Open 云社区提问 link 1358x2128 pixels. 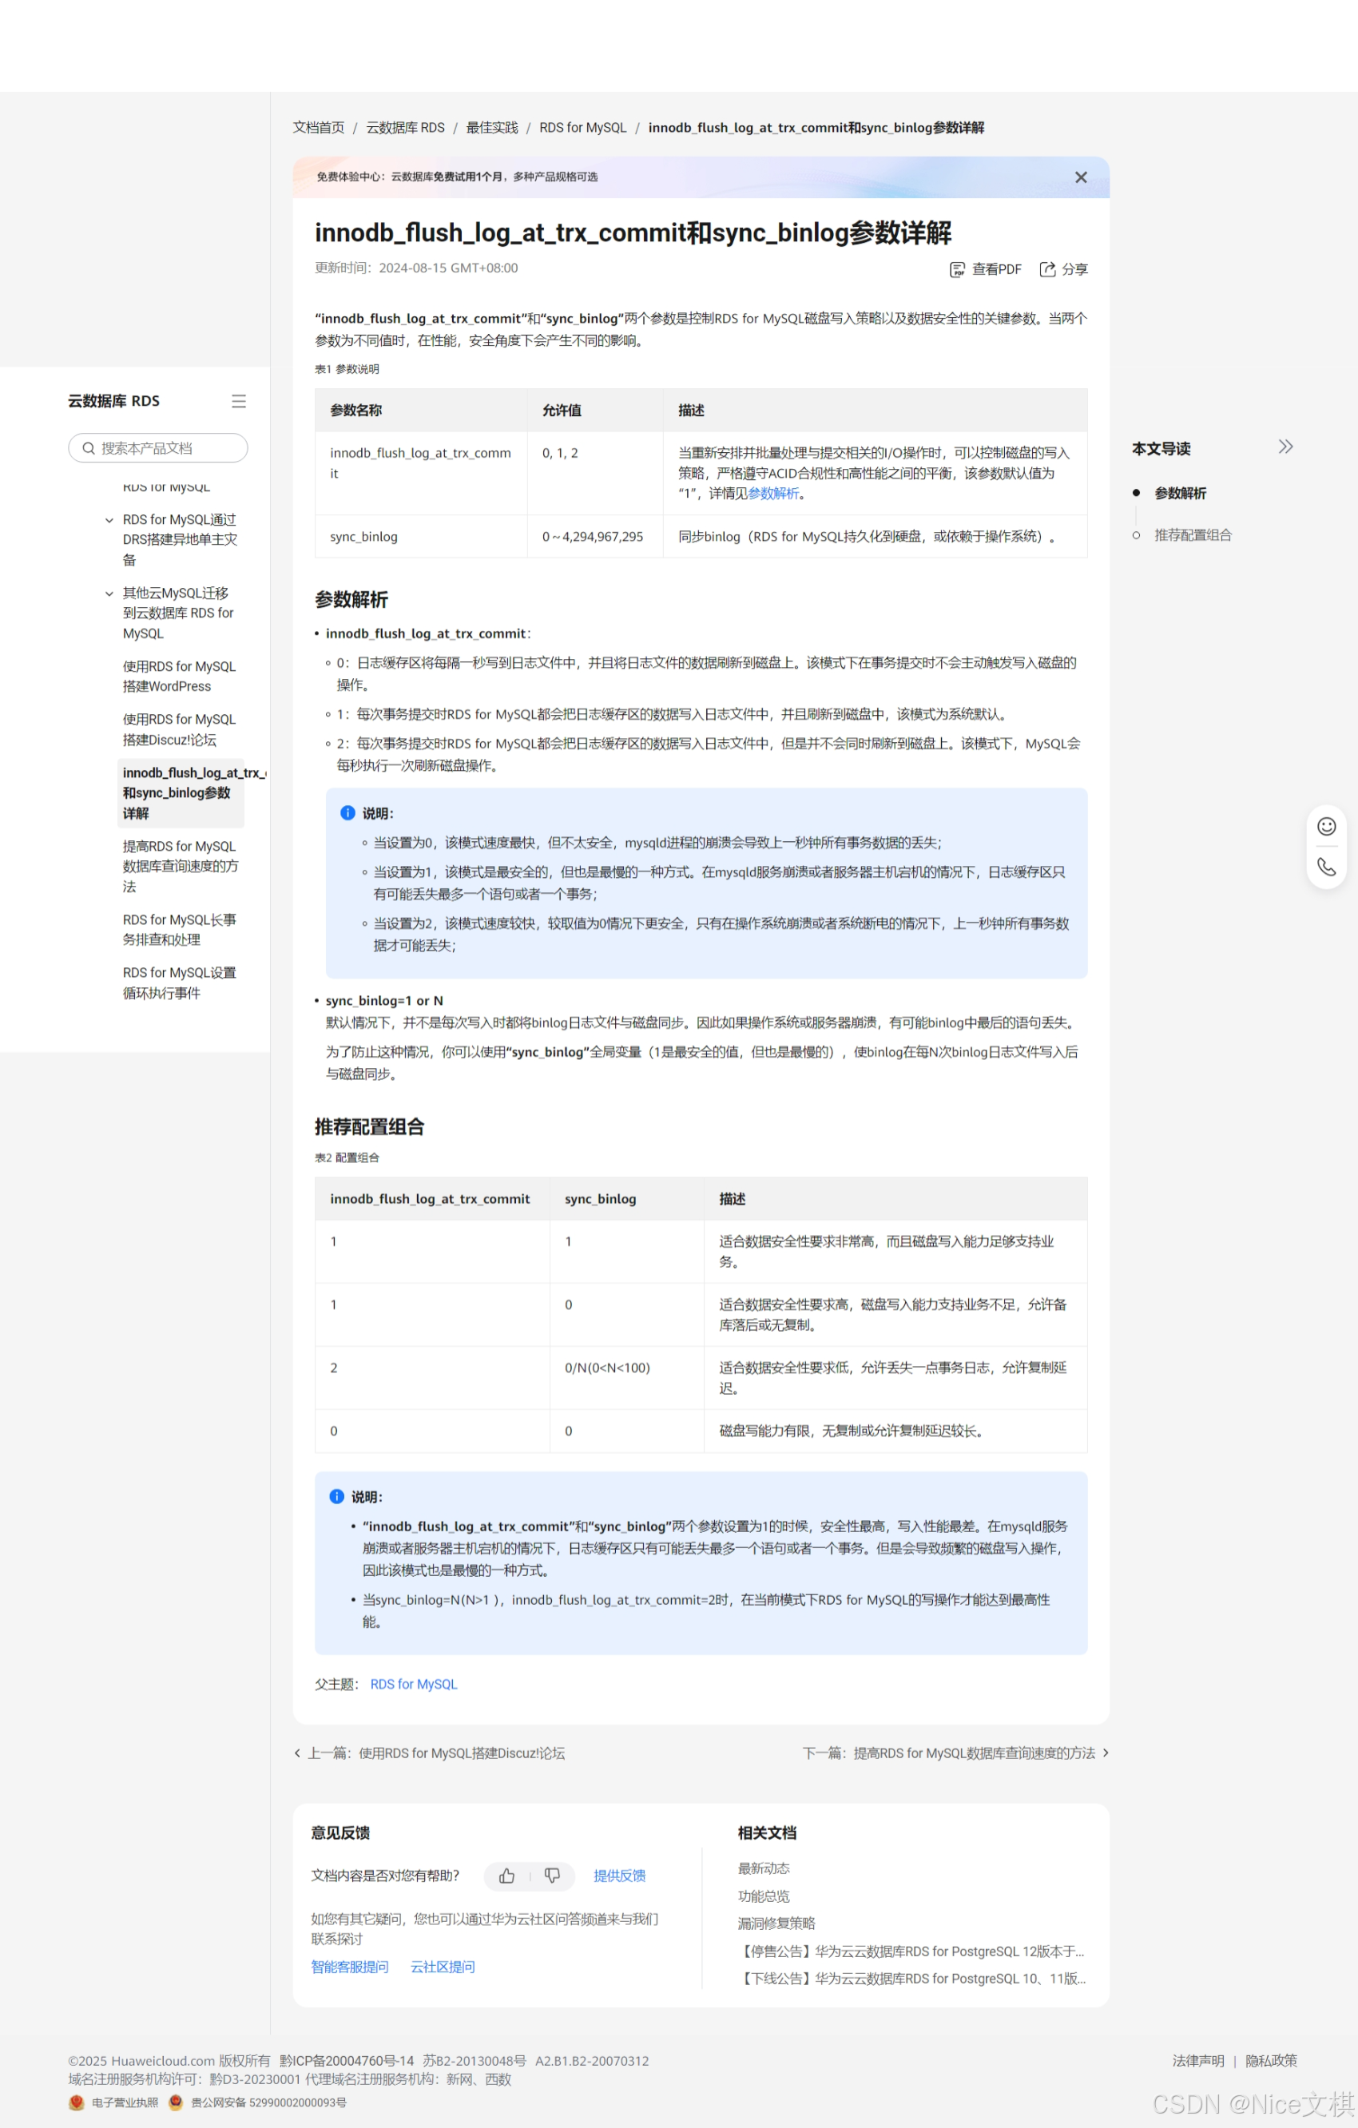(443, 1967)
